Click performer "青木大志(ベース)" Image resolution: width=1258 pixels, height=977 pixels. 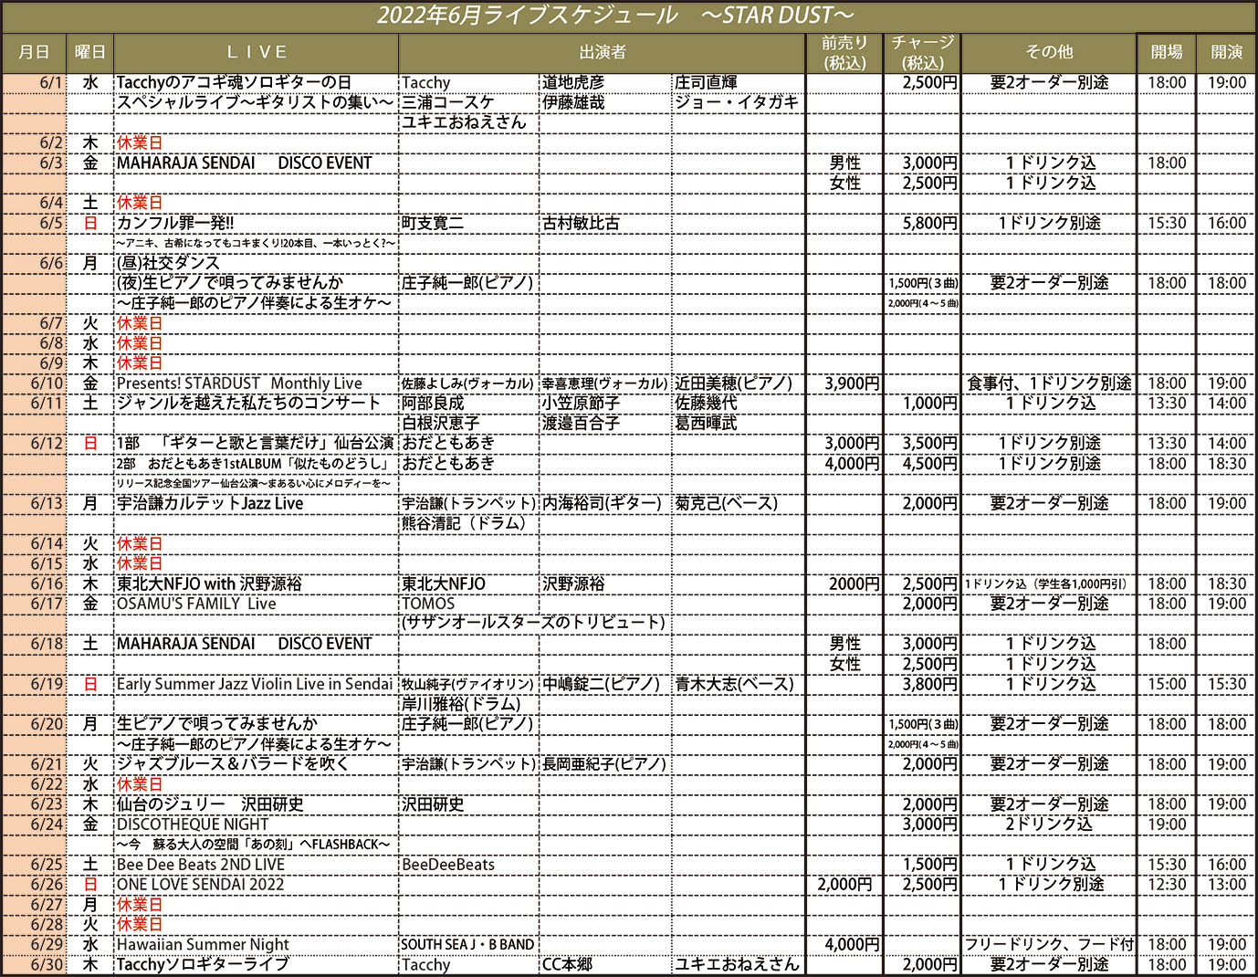coord(735,684)
